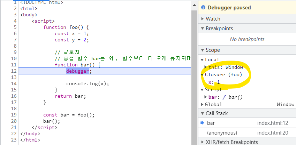Viewport: 296px width, 145px height.
Task: Click the function bar() declaration
Action: point(77,65)
